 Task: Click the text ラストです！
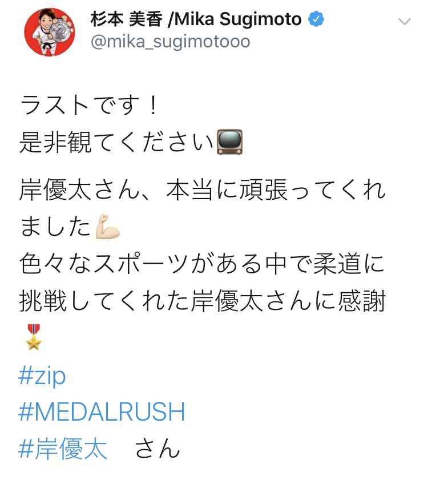[89, 105]
